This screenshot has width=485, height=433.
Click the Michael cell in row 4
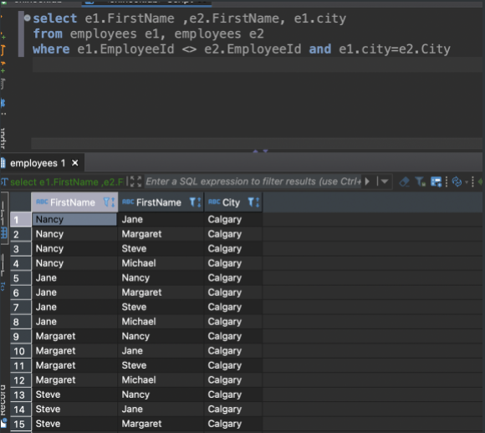coord(161,263)
